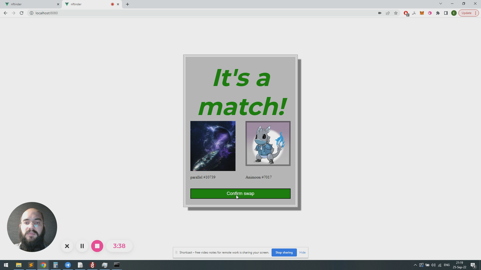Click the 'parallel #10739' label
This screenshot has width=481, height=270.
(203, 177)
